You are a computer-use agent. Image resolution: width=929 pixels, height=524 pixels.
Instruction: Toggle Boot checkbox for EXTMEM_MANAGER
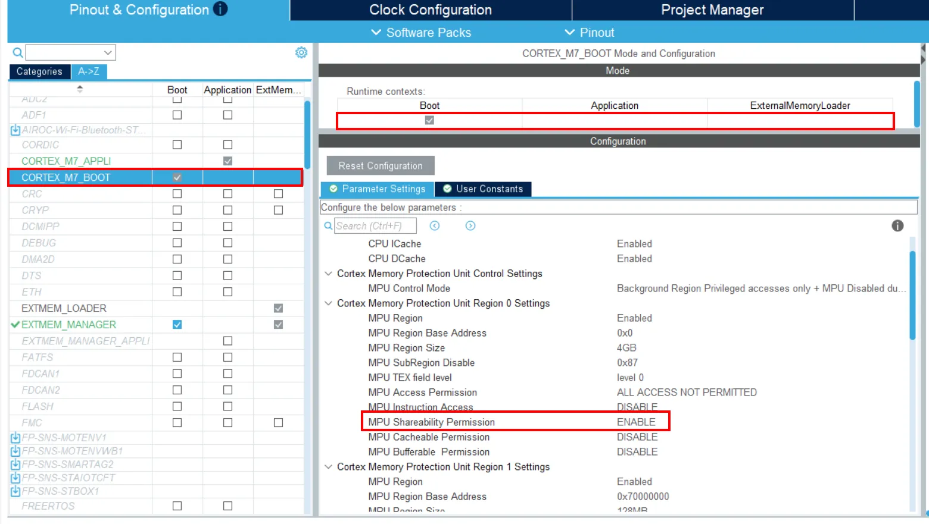177,325
